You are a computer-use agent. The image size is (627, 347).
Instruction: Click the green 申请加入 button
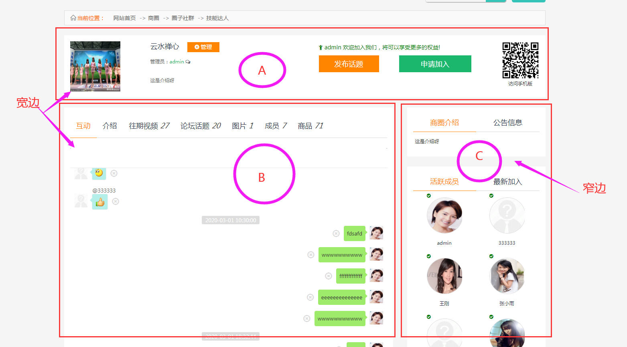(435, 64)
